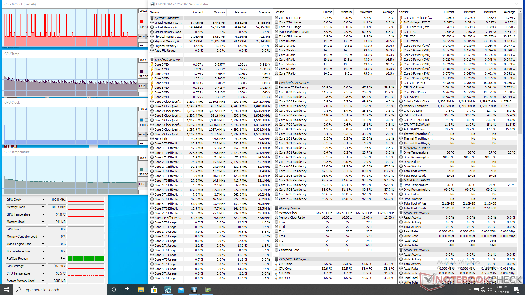Click the icon beside first Drive Remaining Life

pos(401,157)
